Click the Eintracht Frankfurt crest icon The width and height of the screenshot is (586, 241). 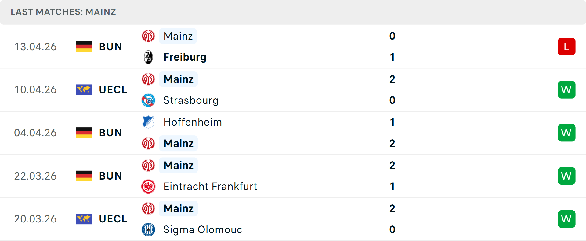click(148, 187)
